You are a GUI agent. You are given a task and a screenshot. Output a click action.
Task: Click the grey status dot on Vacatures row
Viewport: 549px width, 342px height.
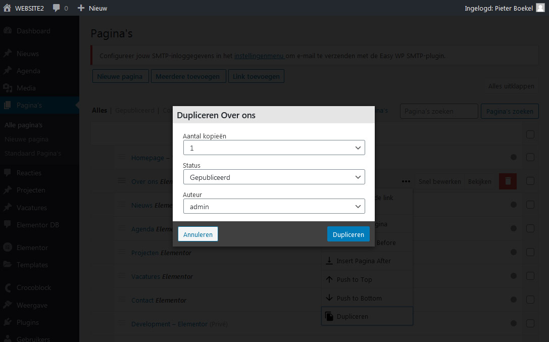pyautogui.click(x=514, y=276)
